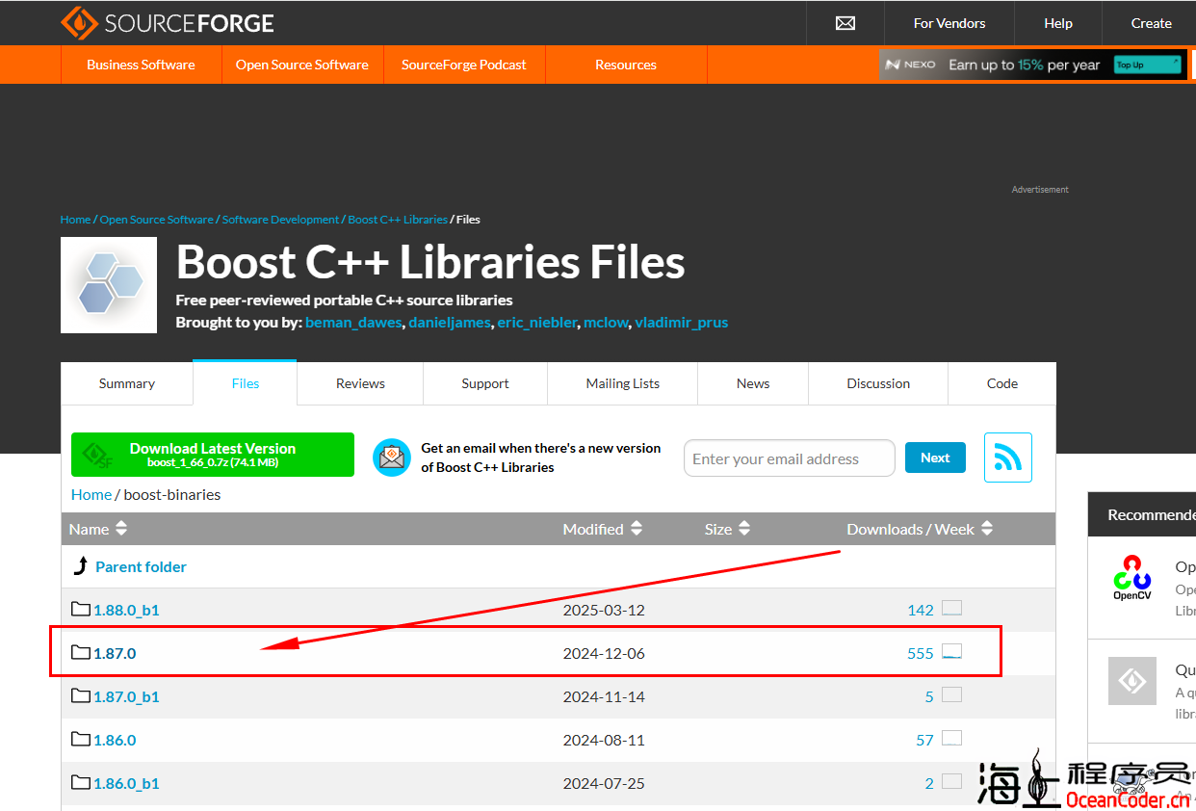This screenshot has height=811, width=1196.
Task: Open the 1.87.0_b1 folder link
Action: [x=126, y=696]
